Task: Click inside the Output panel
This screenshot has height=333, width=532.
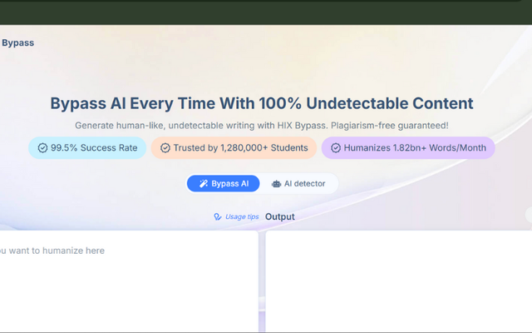Action: 399,281
